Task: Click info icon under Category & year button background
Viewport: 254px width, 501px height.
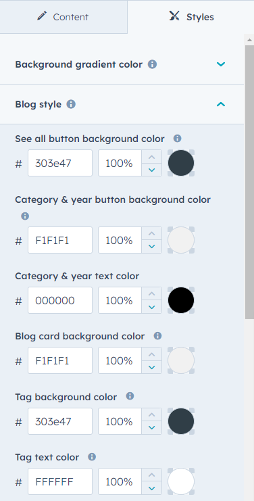Action: click(25, 216)
